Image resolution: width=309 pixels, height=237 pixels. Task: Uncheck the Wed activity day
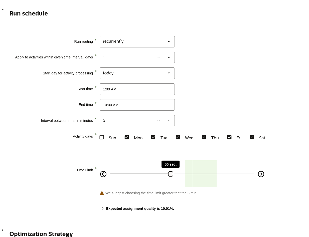(x=178, y=137)
